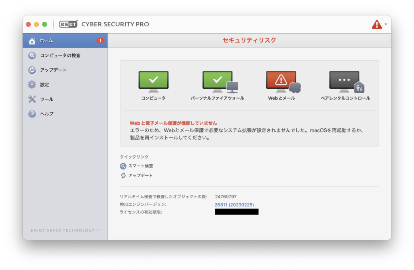The image size is (414, 270).
Task: Click the red Webと電子メール保護が機能していません warning
Action: tap(173, 123)
